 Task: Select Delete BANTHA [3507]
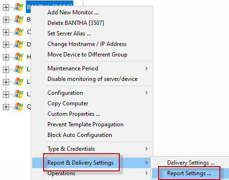pos(76,23)
